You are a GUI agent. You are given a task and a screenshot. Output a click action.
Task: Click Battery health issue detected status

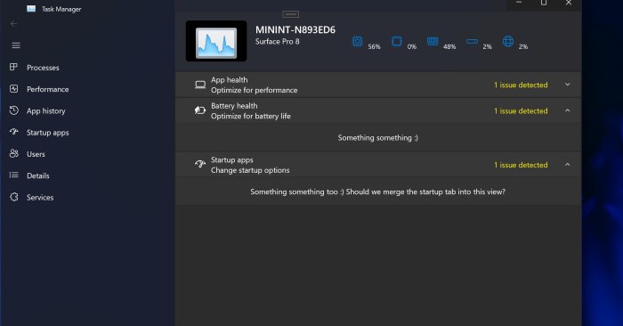coord(521,111)
